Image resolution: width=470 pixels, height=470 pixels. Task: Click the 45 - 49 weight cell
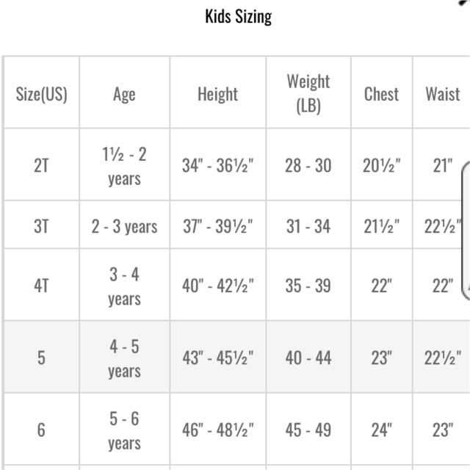coord(308,430)
